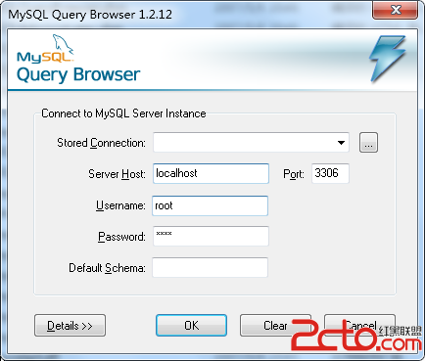The width and height of the screenshot is (425, 361).
Task: Cancel the connection dialog
Action: (359, 325)
